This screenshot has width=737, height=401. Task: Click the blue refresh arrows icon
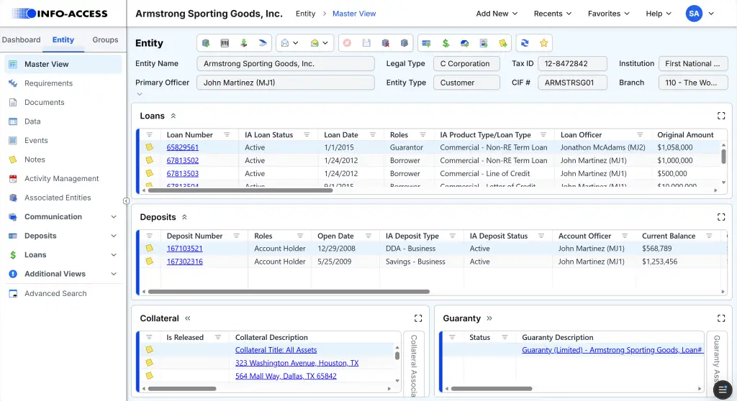point(525,43)
